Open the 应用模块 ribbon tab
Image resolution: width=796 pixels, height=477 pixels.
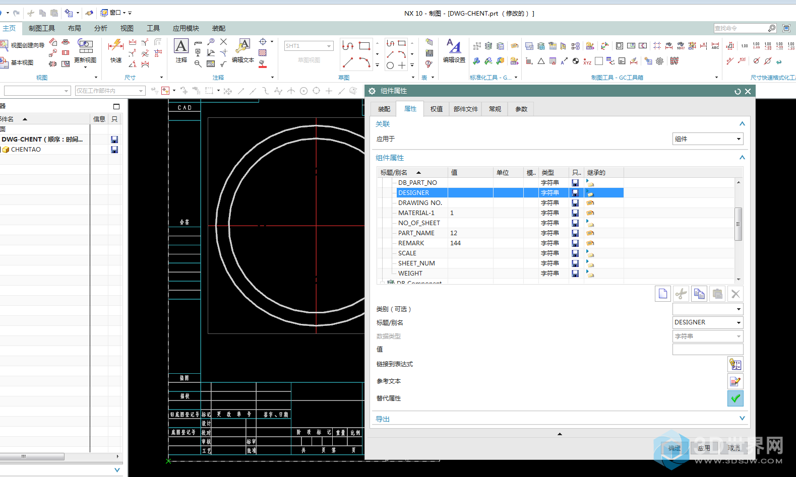pyautogui.click(x=186, y=28)
